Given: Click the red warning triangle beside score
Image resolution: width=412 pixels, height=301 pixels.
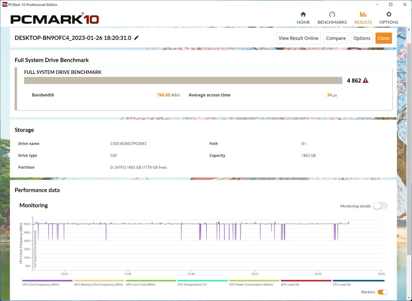Looking at the screenshot, I should (x=365, y=80).
